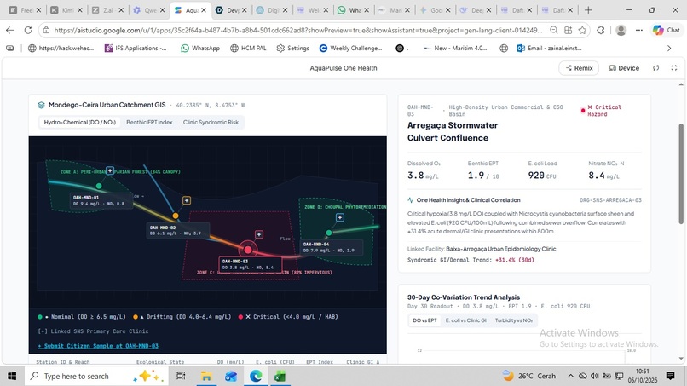Screen dimensions: 687x386
Task: Open the browser extensions puzzle icon
Action: (x=601, y=30)
